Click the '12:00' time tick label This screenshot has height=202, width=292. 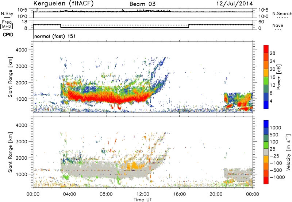[x=143, y=194]
